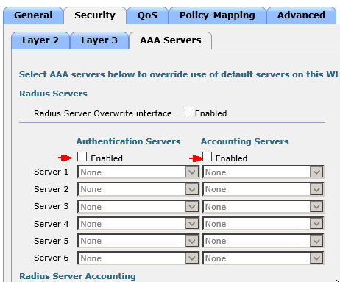Click the Radius Server Accounting heading
Screen dimensions: 340x282
(77, 276)
